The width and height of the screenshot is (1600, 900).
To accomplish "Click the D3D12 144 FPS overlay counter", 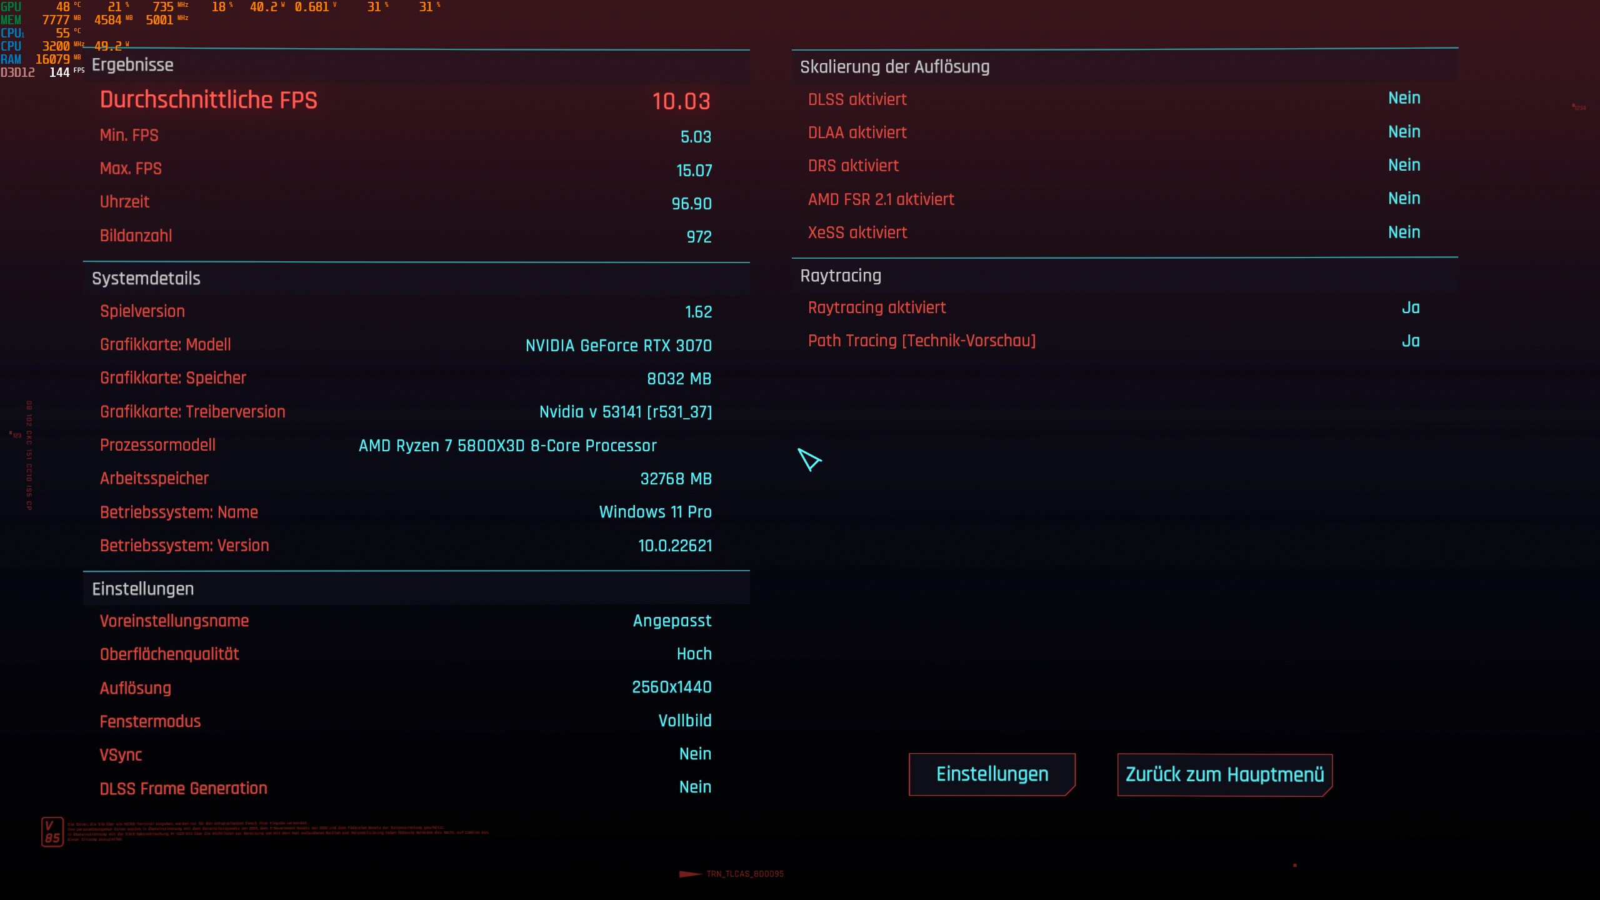I will (59, 72).
